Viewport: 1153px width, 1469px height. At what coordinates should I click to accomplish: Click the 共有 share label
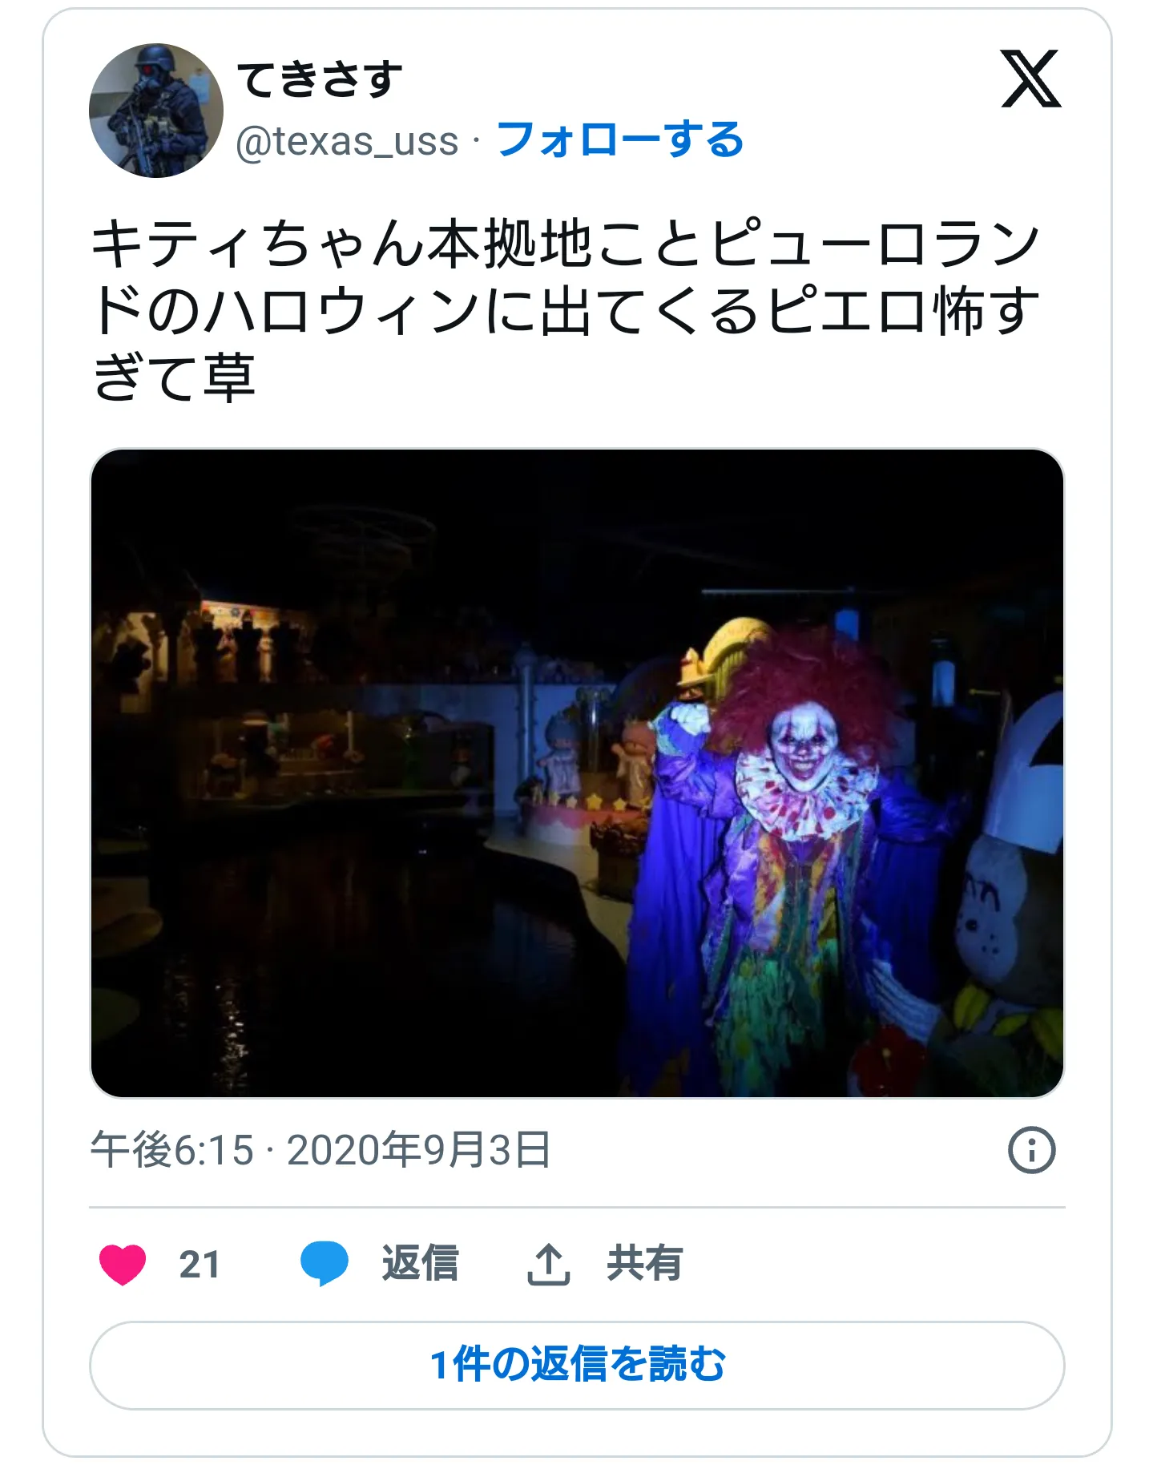pos(645,1264)
